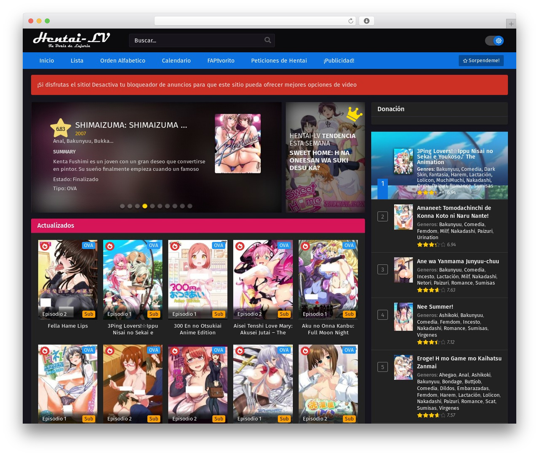Screen dimensions: 539x456
Task: Click the star icon in Sorpendeme button
Action: coord(465,61)
